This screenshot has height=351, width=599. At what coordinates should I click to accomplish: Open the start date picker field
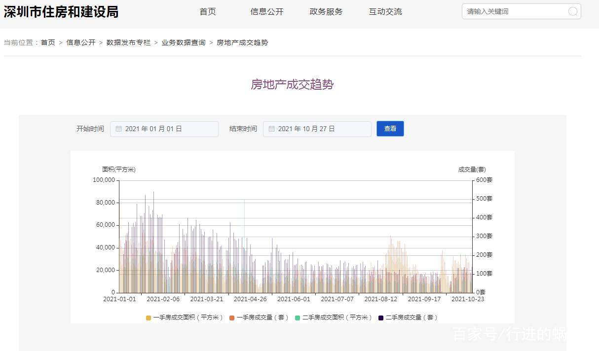point(164,129)
